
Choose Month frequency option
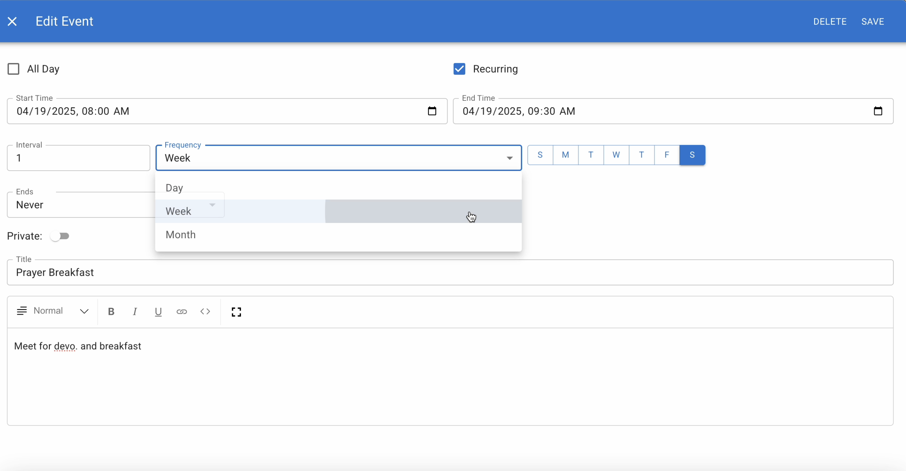(181, 234)
